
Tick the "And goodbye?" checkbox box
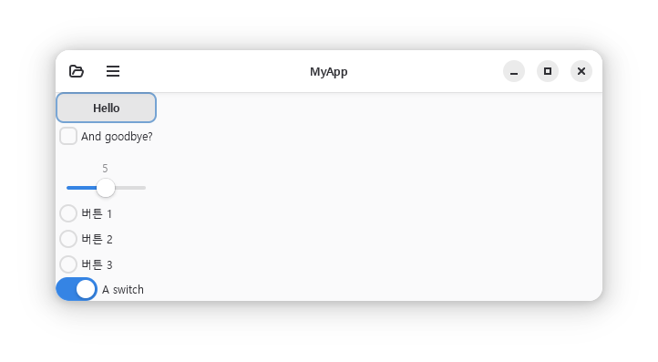68,136
